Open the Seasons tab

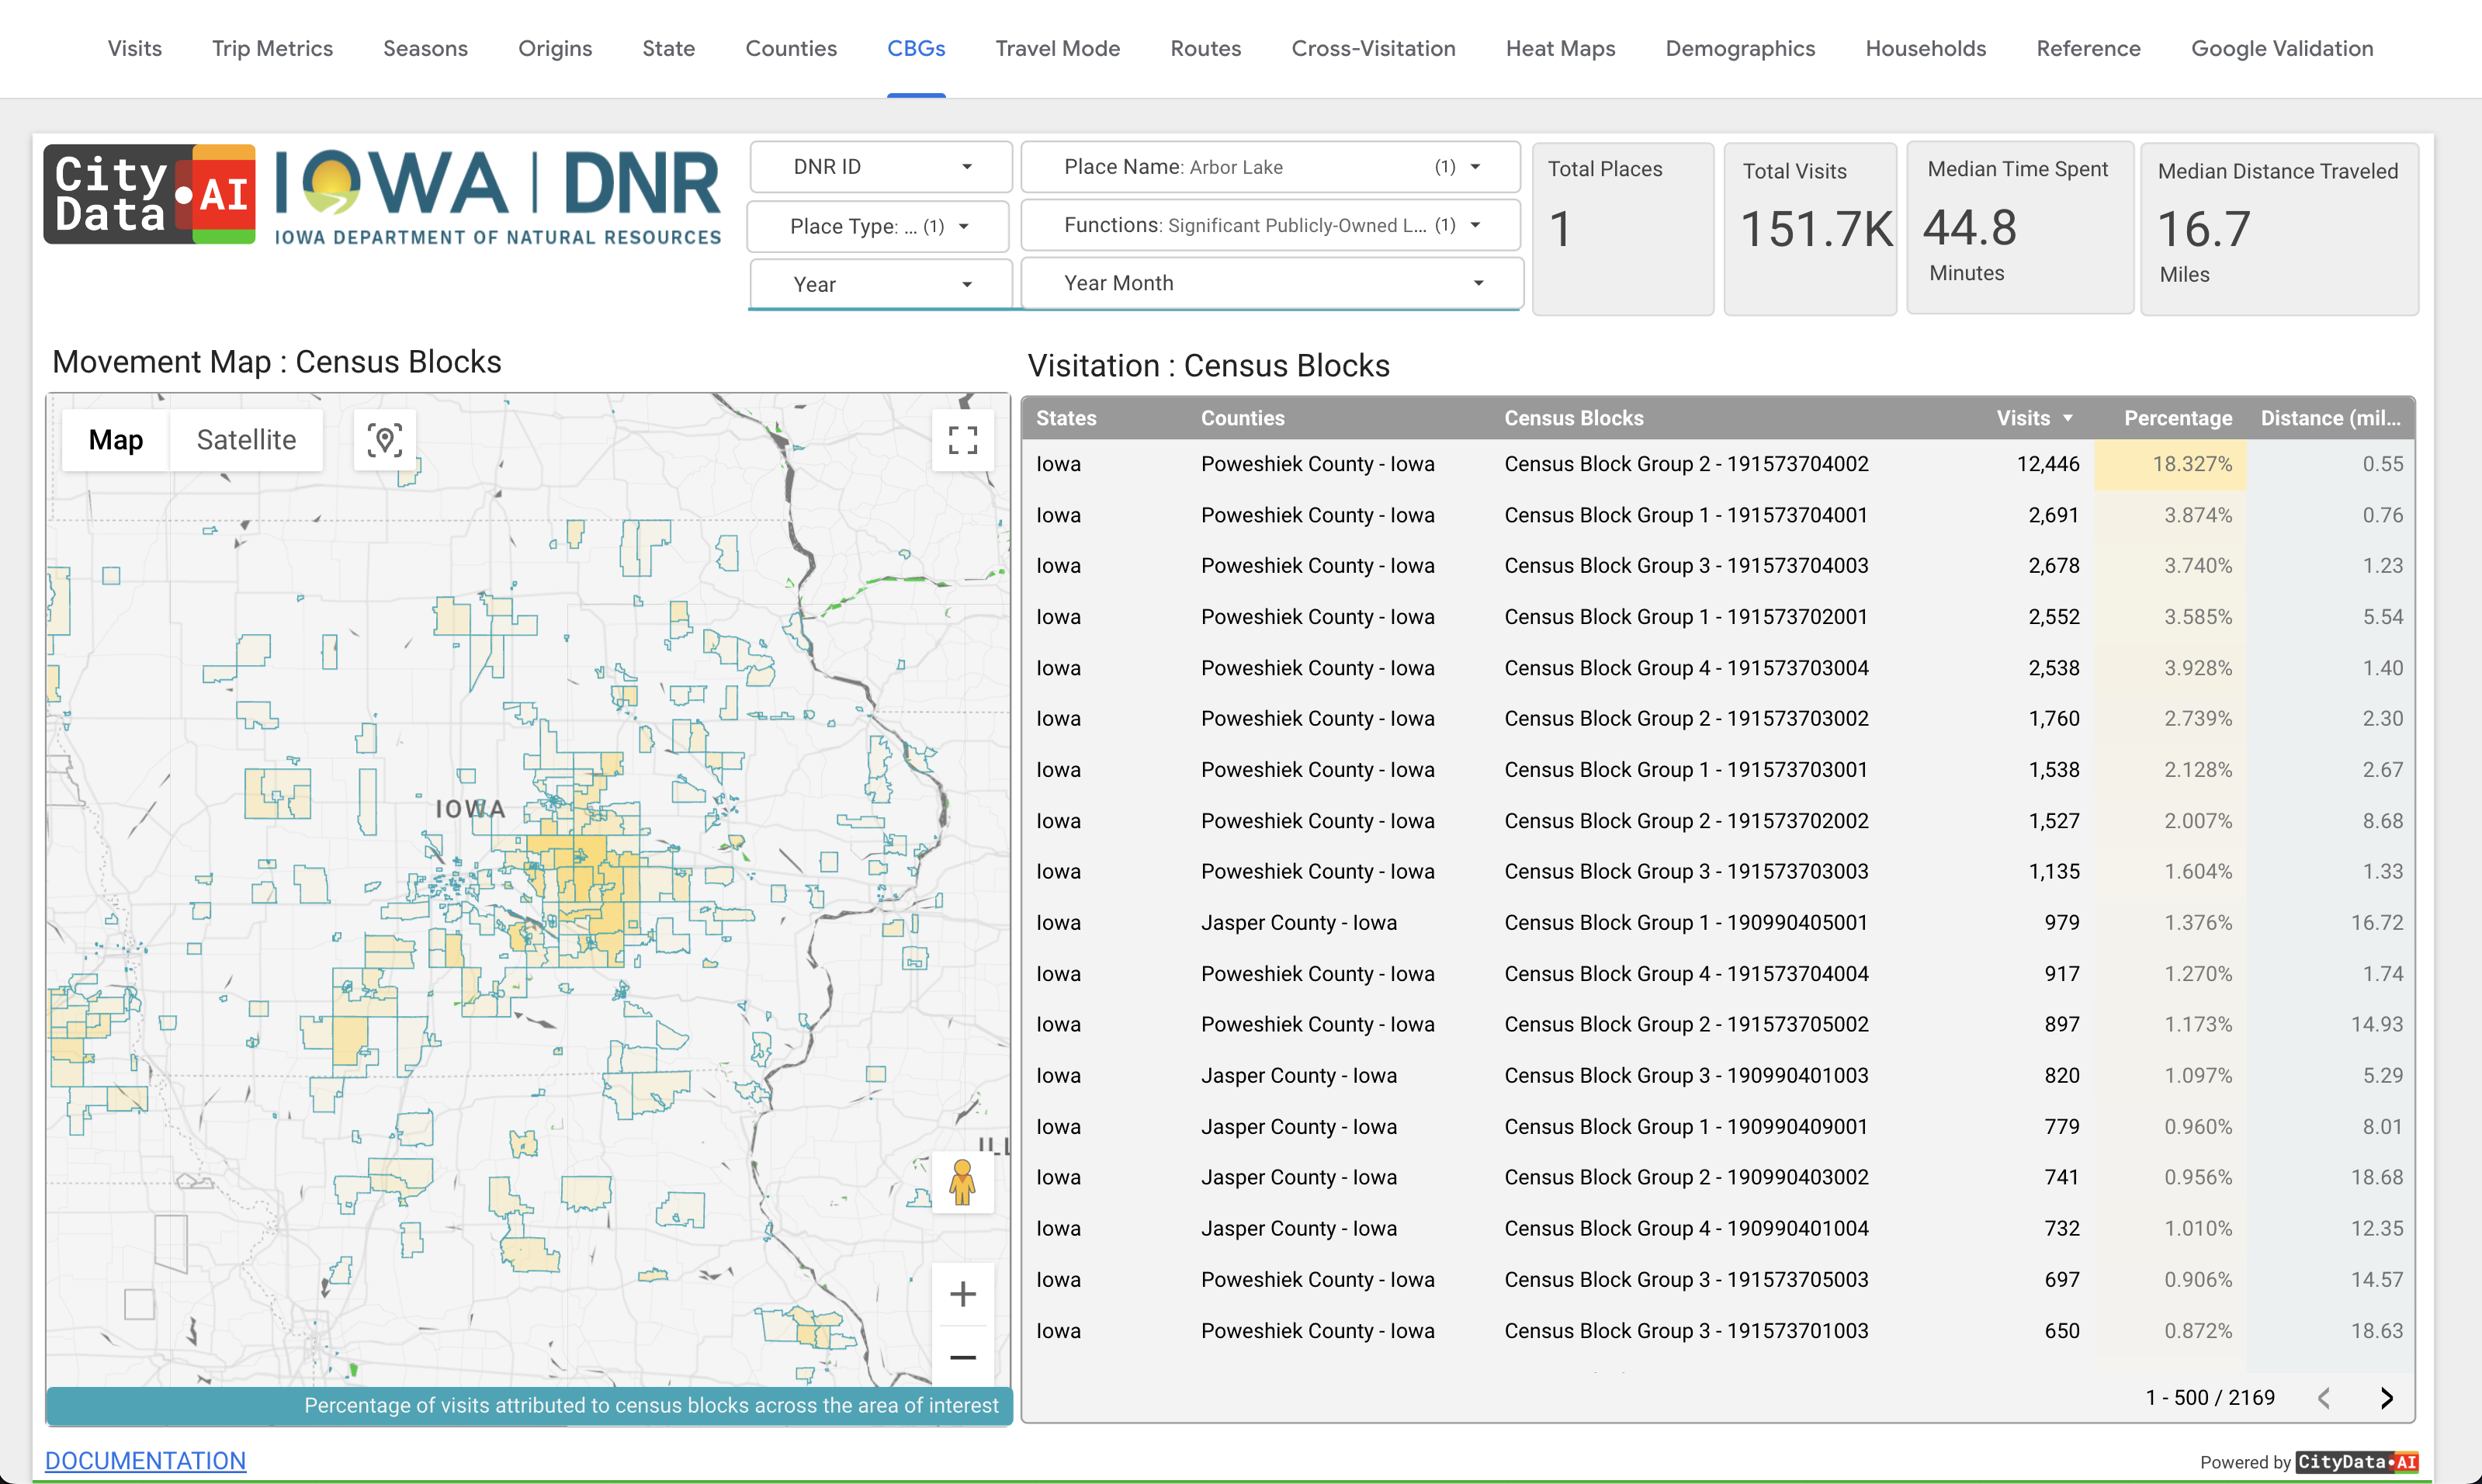[x=425, y=48]
